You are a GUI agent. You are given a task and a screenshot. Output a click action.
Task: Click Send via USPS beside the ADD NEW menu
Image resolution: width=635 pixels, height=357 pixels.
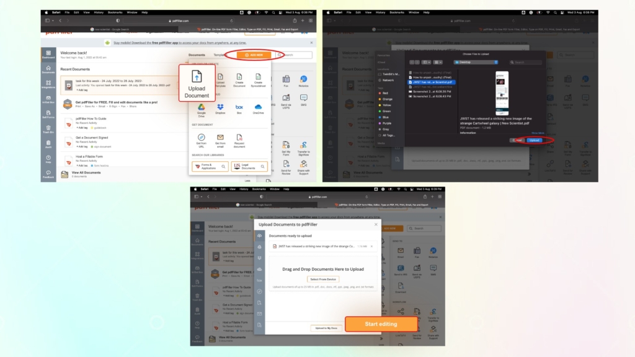click(286, 101)
